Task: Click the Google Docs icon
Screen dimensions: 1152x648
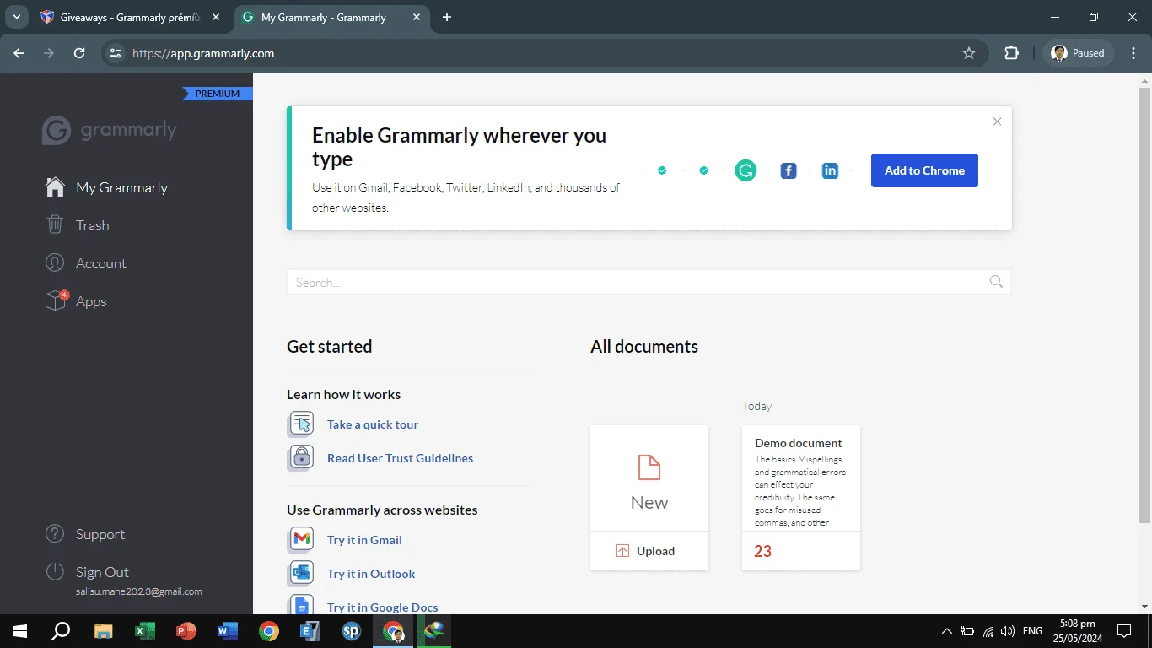Action: click(x=301, y=604)
